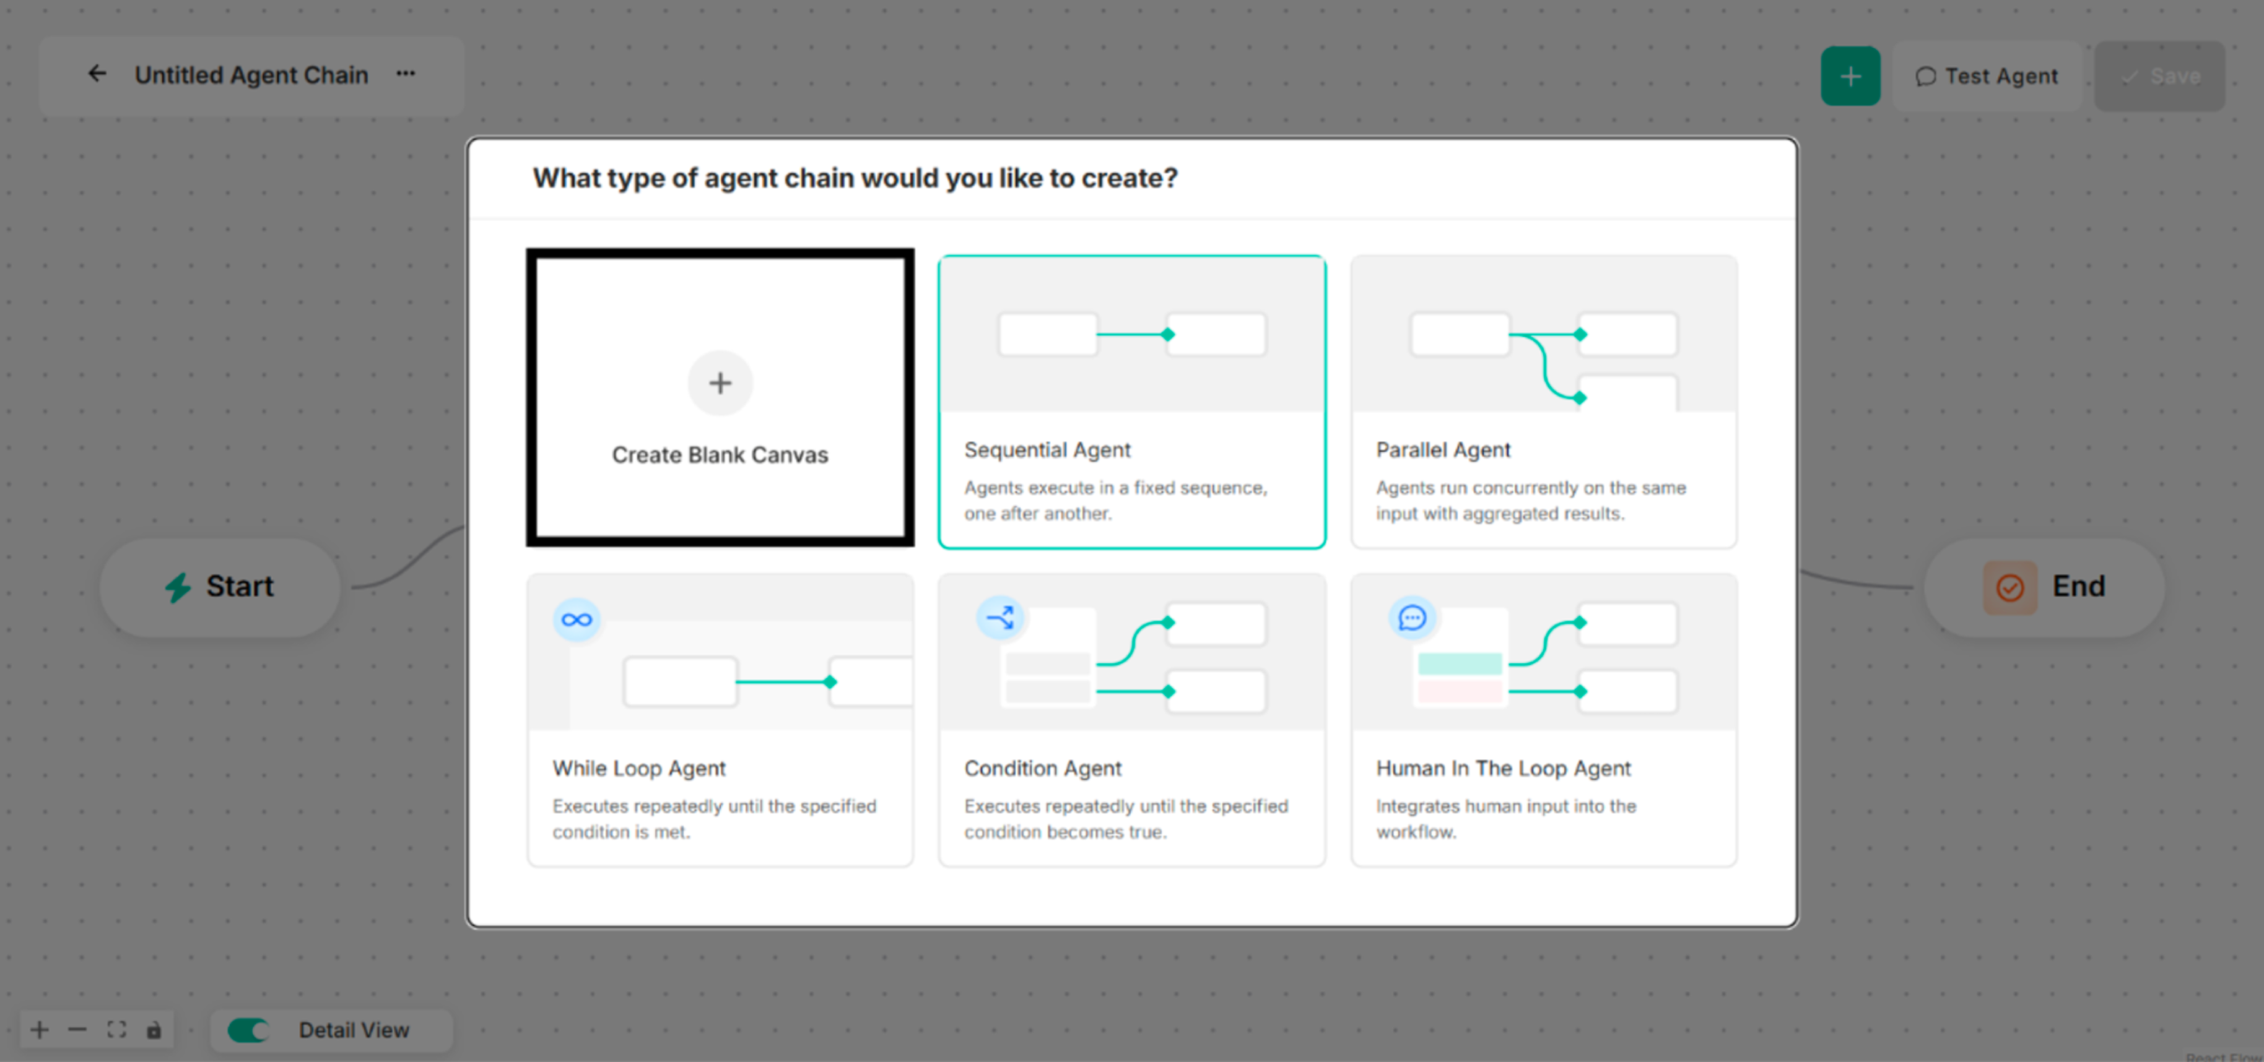Click the orange check icon on the End node
This screenshot has height=1062, width=2264.
click(x=2011, y=587)
